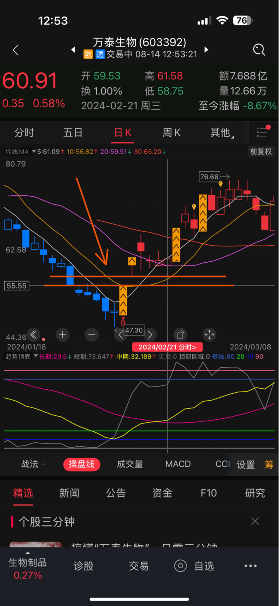Tap the stock title 万泰生物 (603392)

[139, 42]
